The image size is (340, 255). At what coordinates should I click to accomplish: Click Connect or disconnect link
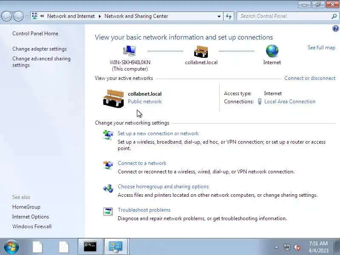point(310,78)
